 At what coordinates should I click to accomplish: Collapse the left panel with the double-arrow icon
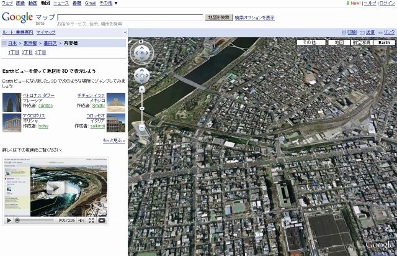(x=125, y=32)
